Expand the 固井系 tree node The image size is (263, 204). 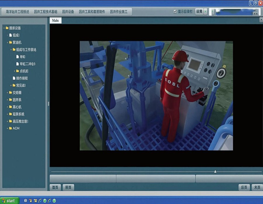[7, 100]
